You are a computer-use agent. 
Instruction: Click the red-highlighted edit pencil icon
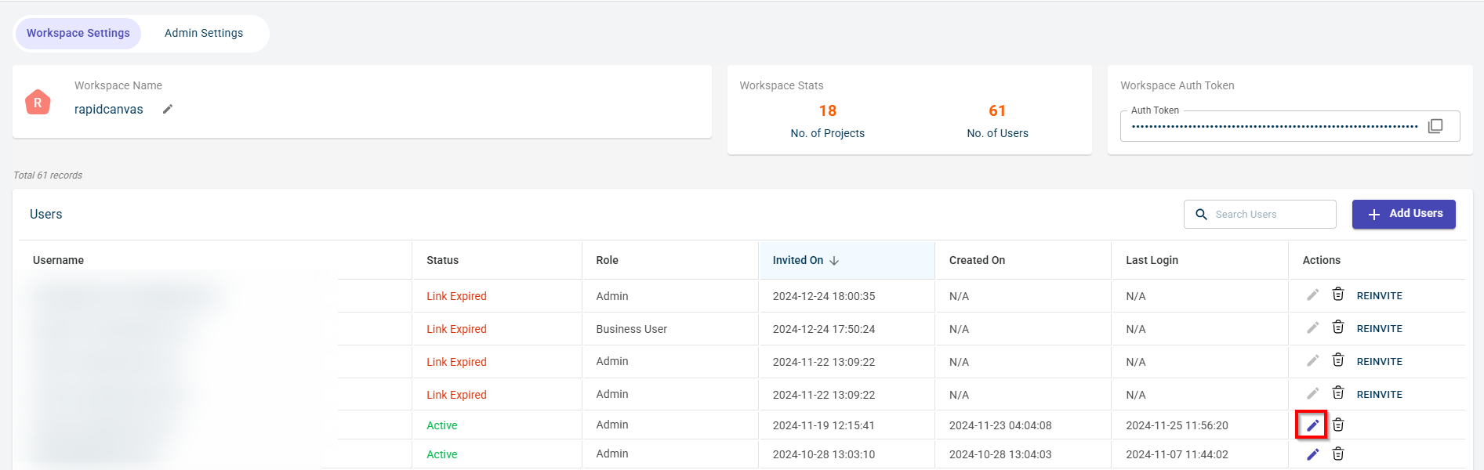(x=1312, y=425)
